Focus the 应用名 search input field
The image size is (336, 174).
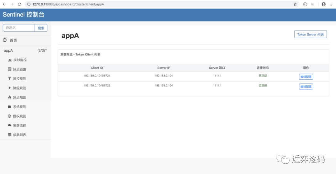(19, 28)
